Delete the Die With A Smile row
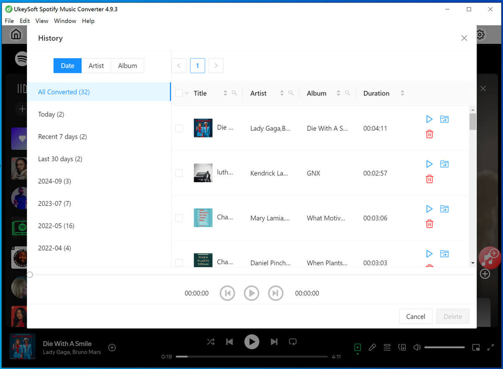Screen dimensions: 503x369 [x=429, y=134]
